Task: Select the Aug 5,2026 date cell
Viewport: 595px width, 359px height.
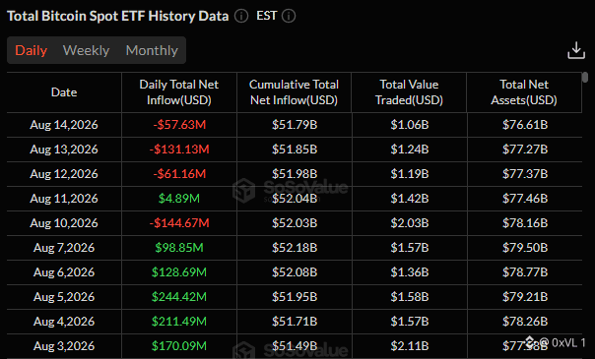Action: (x=64, y=297)
